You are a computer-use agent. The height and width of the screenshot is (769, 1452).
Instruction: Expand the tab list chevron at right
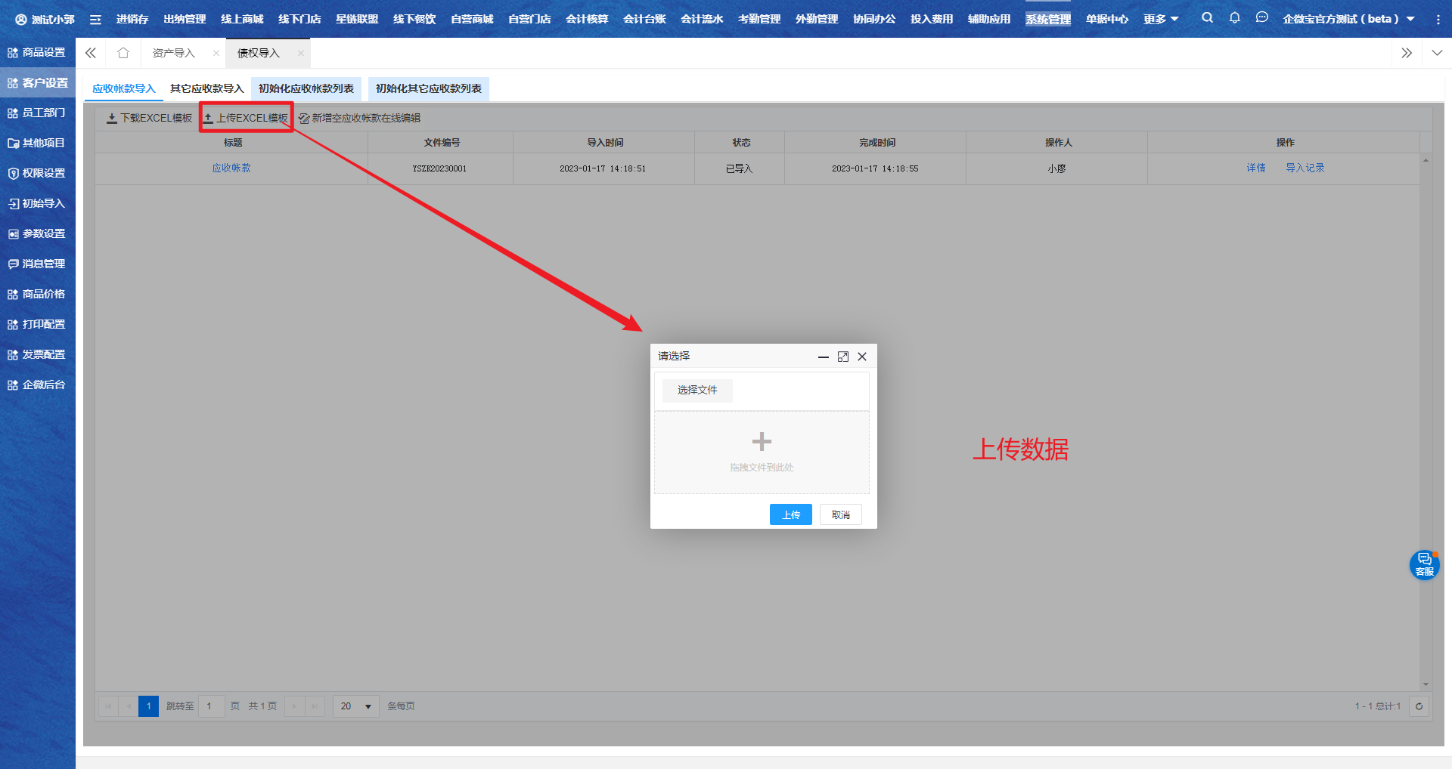1437,53
